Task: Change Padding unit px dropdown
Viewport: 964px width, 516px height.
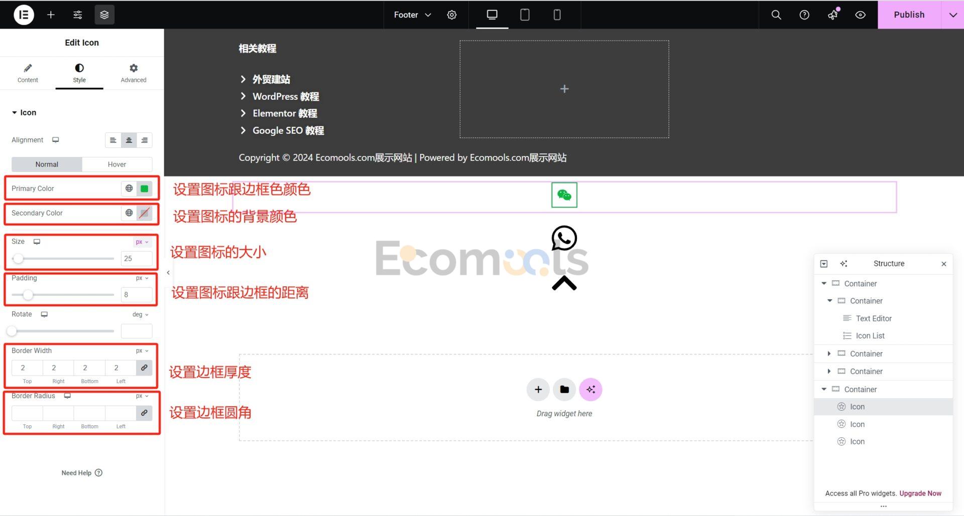Action: 142,278
